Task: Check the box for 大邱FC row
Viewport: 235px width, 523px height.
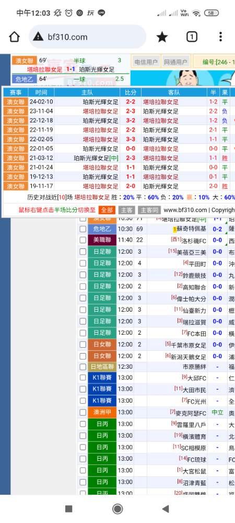Action: pyautogui.click(x=83, y=378)
